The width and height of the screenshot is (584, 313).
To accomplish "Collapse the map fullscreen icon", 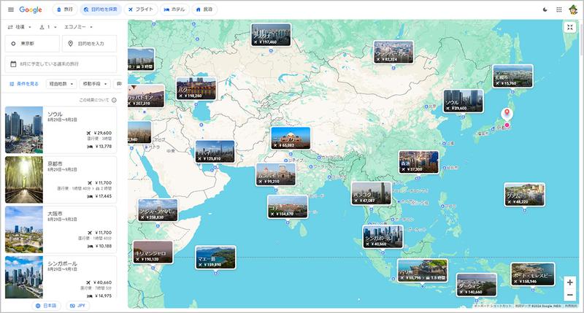I will tap(570, 27).
